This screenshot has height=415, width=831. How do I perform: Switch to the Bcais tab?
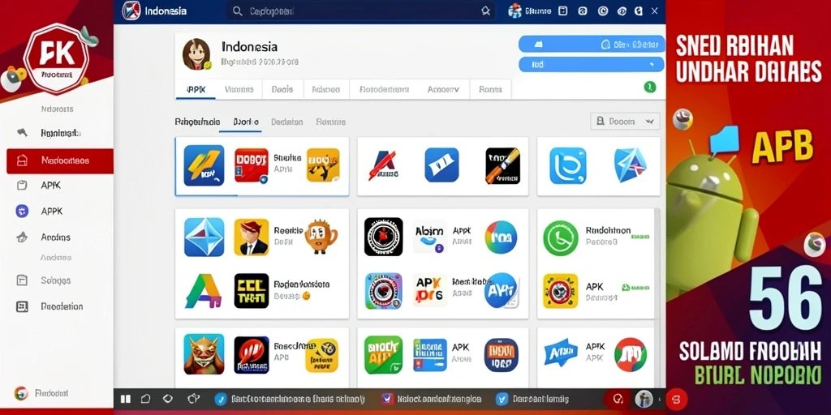282,89
